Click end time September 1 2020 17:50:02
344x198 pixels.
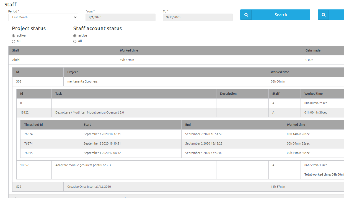point(204,153)
